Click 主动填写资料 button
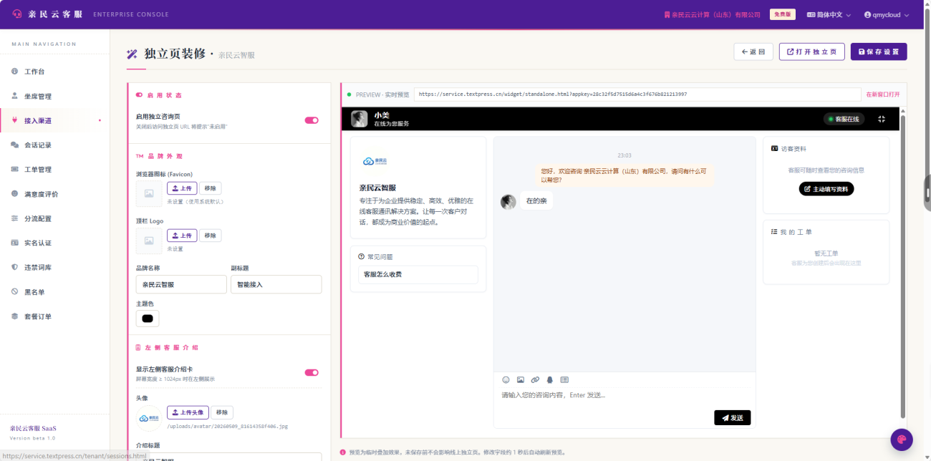The height and width of the screenshot is (461, 931). (826, 189)
